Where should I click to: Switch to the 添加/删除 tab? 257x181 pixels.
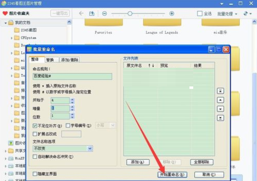(69, 60)
